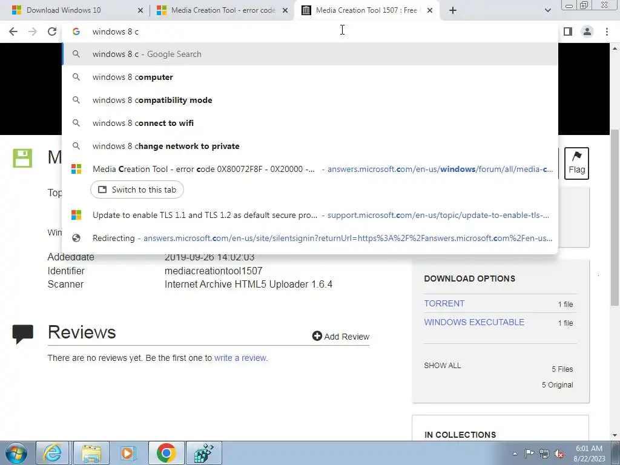Show hidden system tray icons
This screenshot has width=620, height=465.
click(515, 453)
